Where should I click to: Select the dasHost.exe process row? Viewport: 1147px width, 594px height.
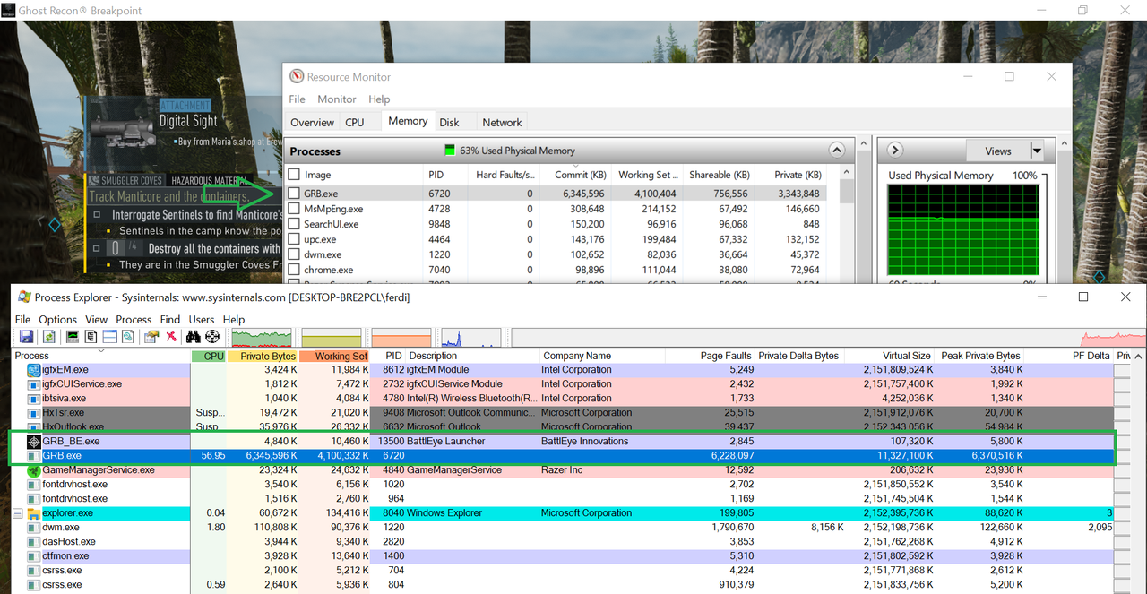coord(563,542)
